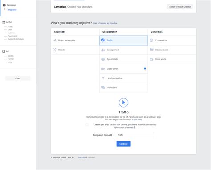Pick the Engagement objective icon
Image resolution: width=211 pixels, height=170 pixels.
(103, 50)
